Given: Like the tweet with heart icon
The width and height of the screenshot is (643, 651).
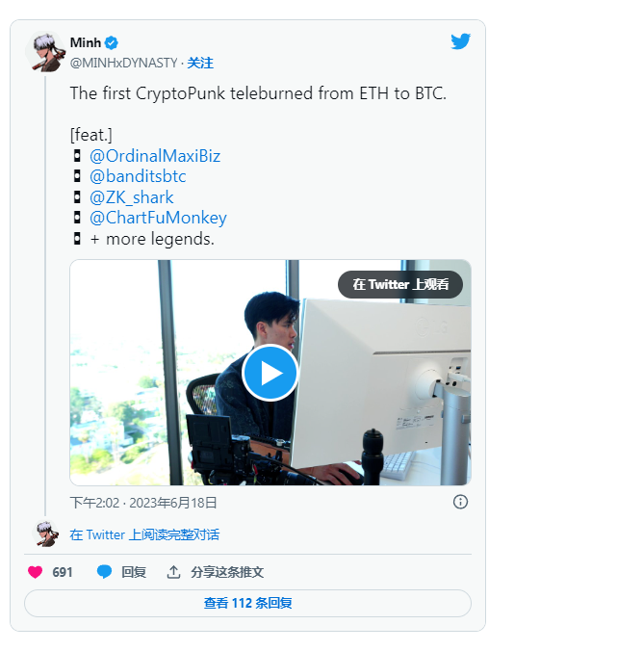Looking at the screenshot, I should click(x=36, y=572).
